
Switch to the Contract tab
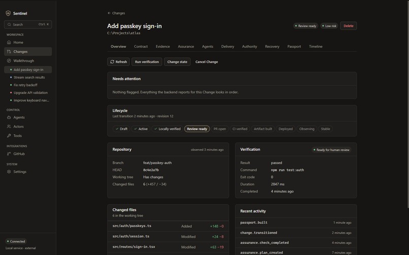141,47
